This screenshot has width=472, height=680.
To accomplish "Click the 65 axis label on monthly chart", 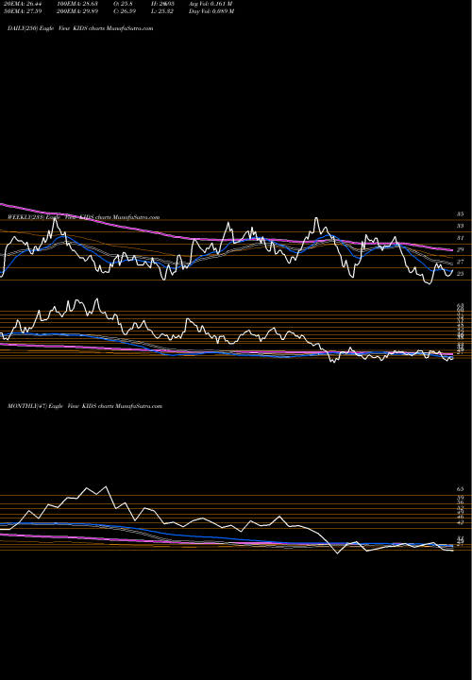I will (x=461, y=489).
